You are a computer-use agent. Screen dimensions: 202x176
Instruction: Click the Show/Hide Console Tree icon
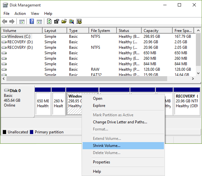pos(22,22)
